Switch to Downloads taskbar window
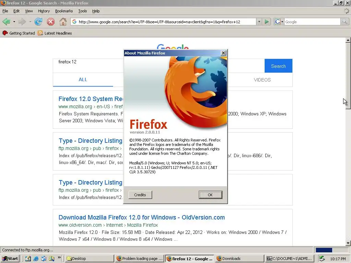Viewport: 351px width, 263px height. click(x=240, y=259)
